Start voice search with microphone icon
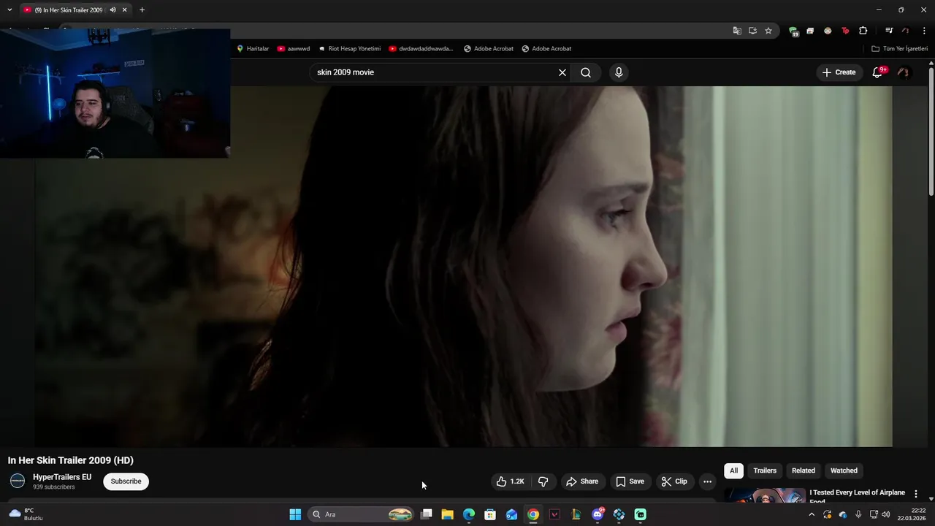Image resolution: width=935 pixels, height=526 pixels. (619, 72)
